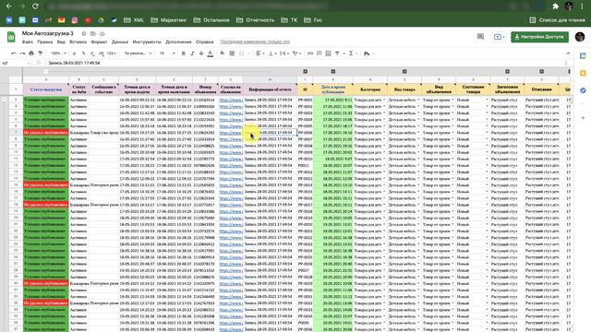Open the merge cells control
591x332 pixels.
pyautogui.click(x=242, y=53)
